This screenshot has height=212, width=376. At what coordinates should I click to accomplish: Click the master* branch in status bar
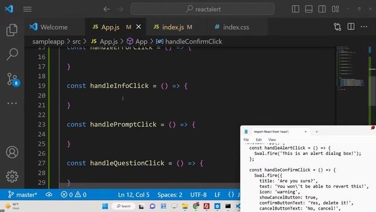(22, 194)
